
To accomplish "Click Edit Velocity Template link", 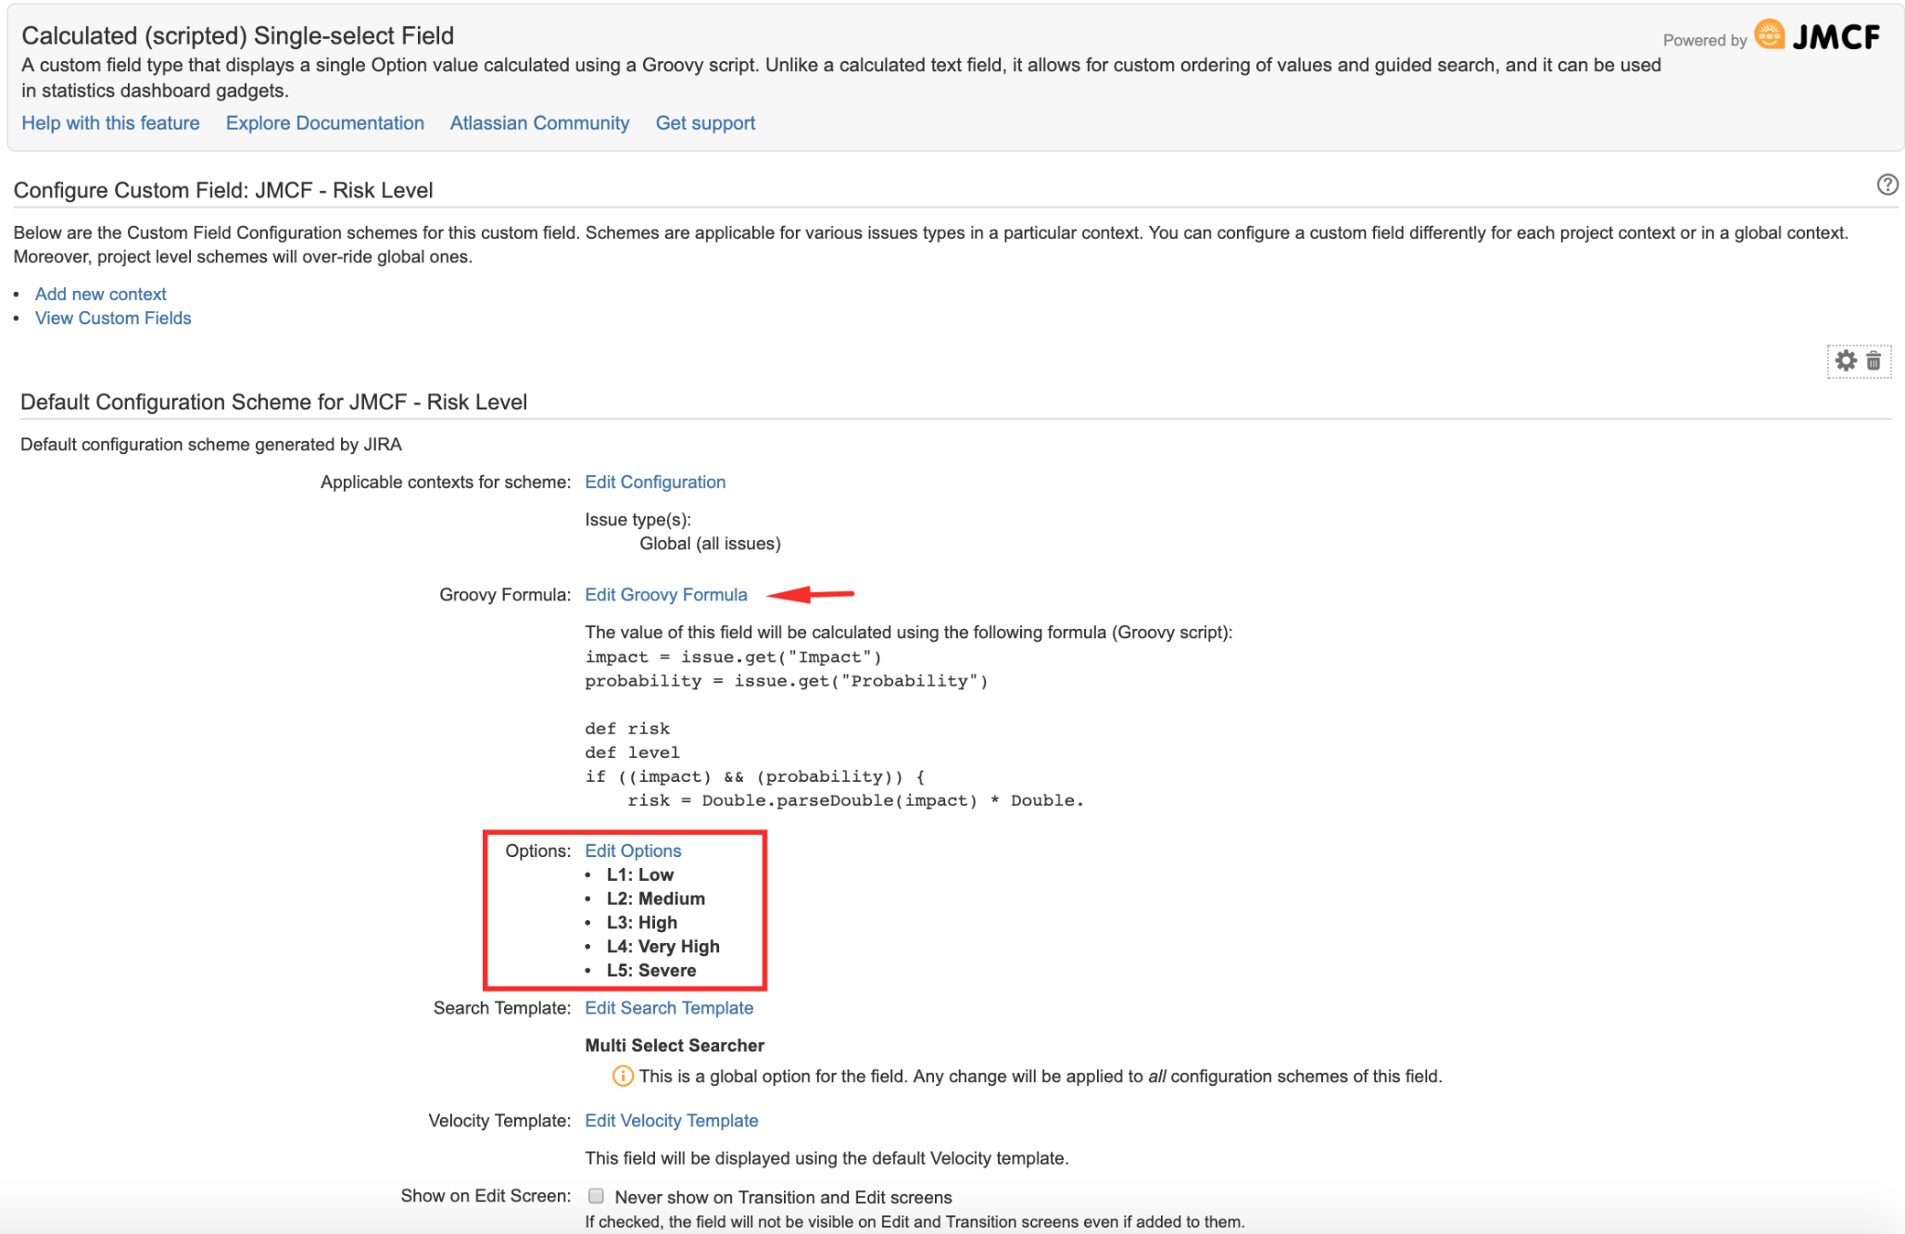I will coord(672,1121).
